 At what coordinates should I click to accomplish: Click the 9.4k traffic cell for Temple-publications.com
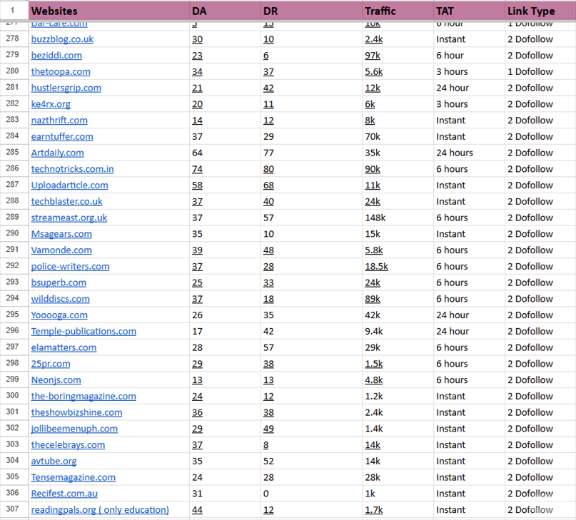(398, 331)
